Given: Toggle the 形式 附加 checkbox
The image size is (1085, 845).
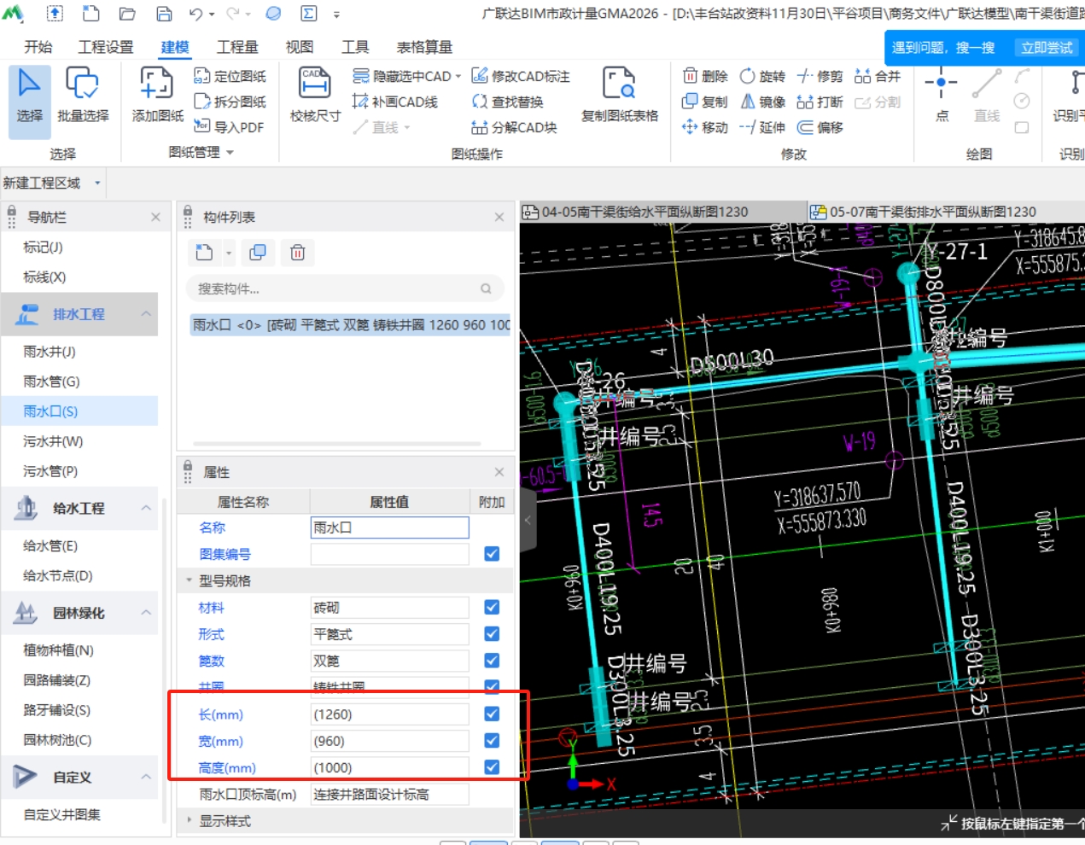Looking at the screenshot, I should click(492, 633).
